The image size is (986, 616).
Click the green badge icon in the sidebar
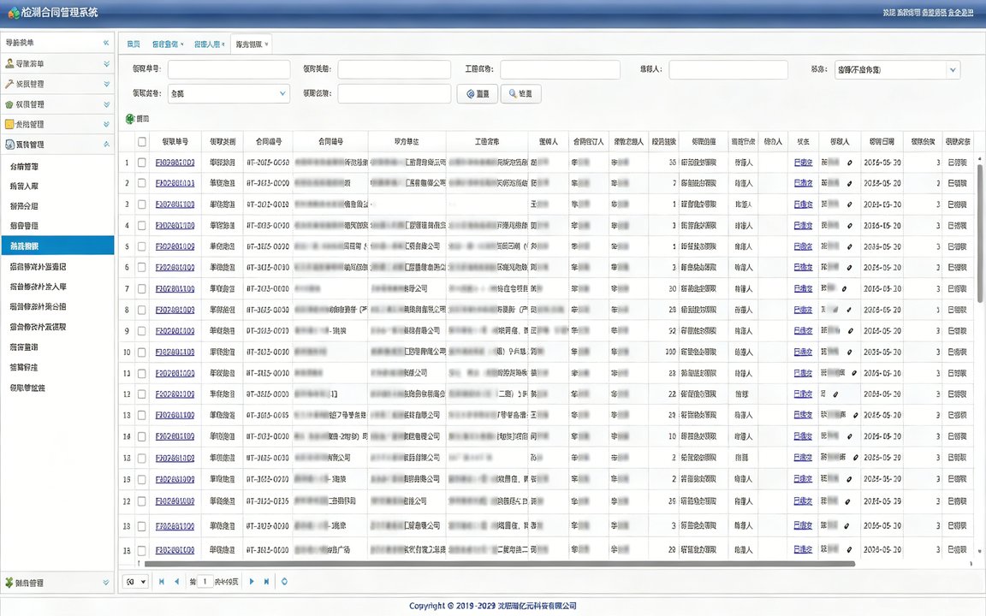9,104
